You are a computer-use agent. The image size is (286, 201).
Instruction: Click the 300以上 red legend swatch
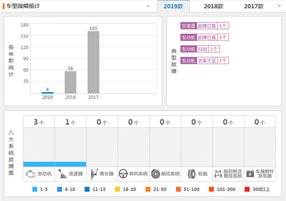point(247,189)
